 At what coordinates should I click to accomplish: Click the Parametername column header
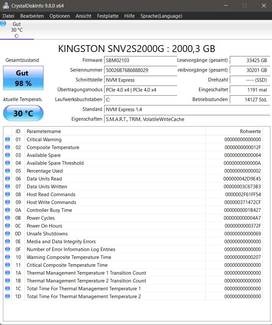click(x=115, y=131)
